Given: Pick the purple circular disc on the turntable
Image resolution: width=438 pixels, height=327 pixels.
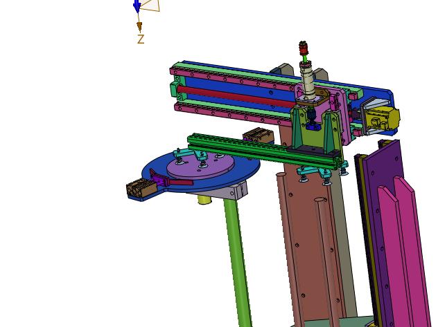Looking at the screenshot, I should tap(200, 165).
